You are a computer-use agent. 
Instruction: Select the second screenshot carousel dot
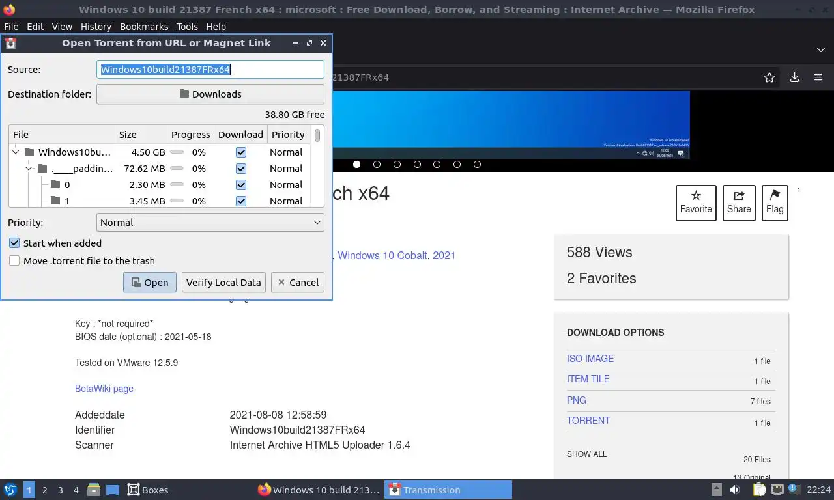pos(377,165)
